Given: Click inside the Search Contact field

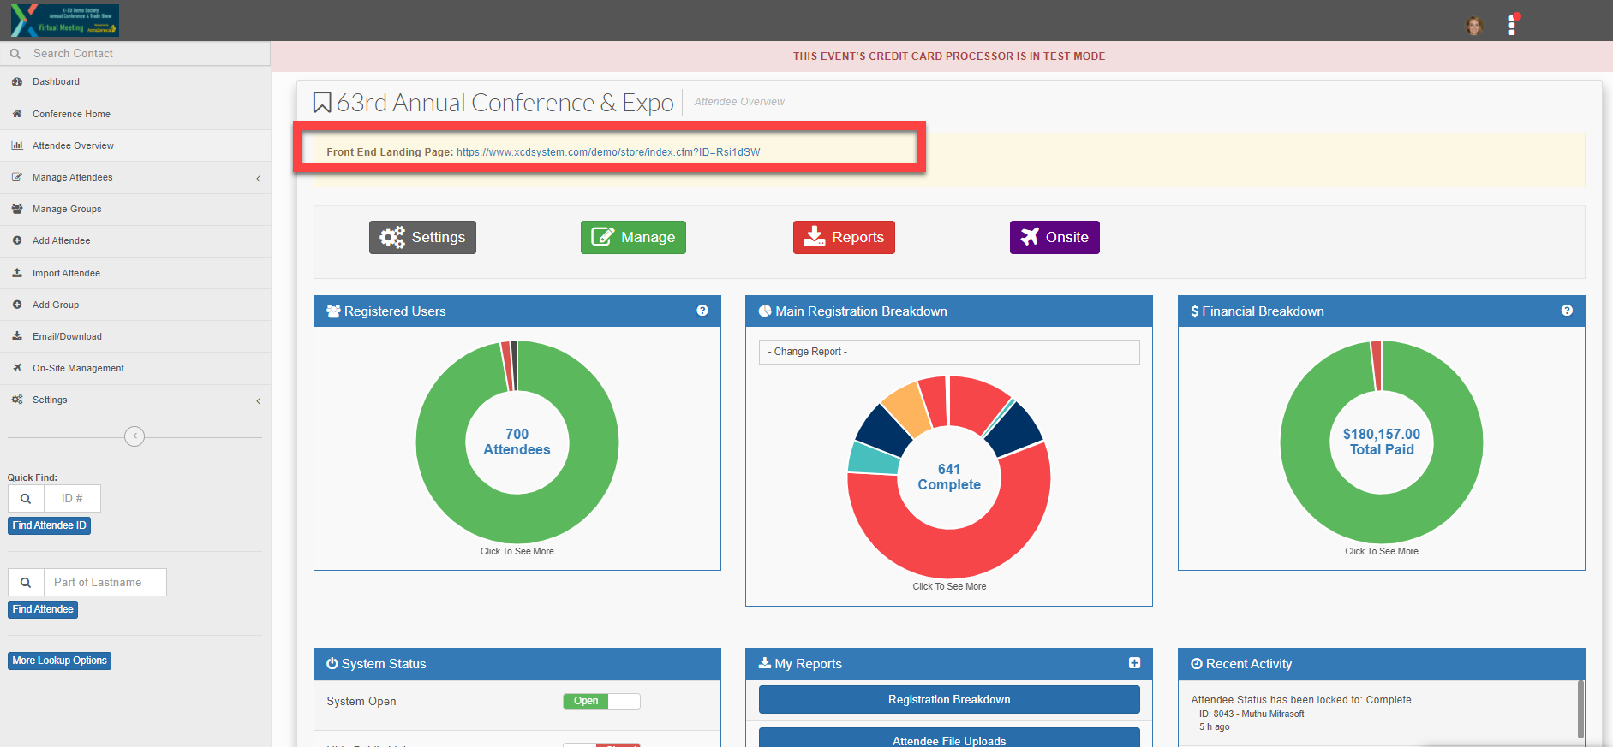Looking at the screenshot, I should [135, 54].
